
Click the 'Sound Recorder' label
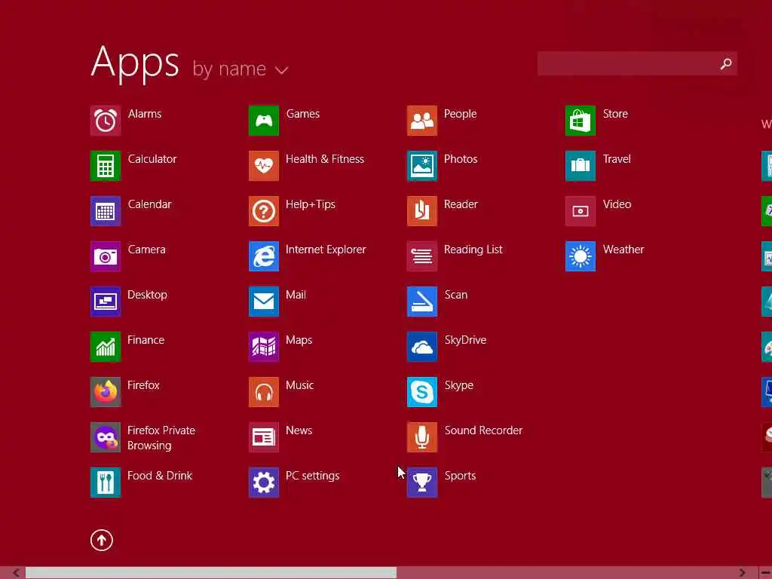(483, 430)
